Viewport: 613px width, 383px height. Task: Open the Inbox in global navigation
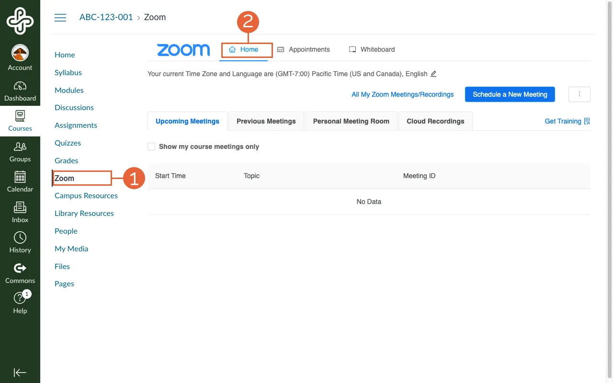pos(20,213)
